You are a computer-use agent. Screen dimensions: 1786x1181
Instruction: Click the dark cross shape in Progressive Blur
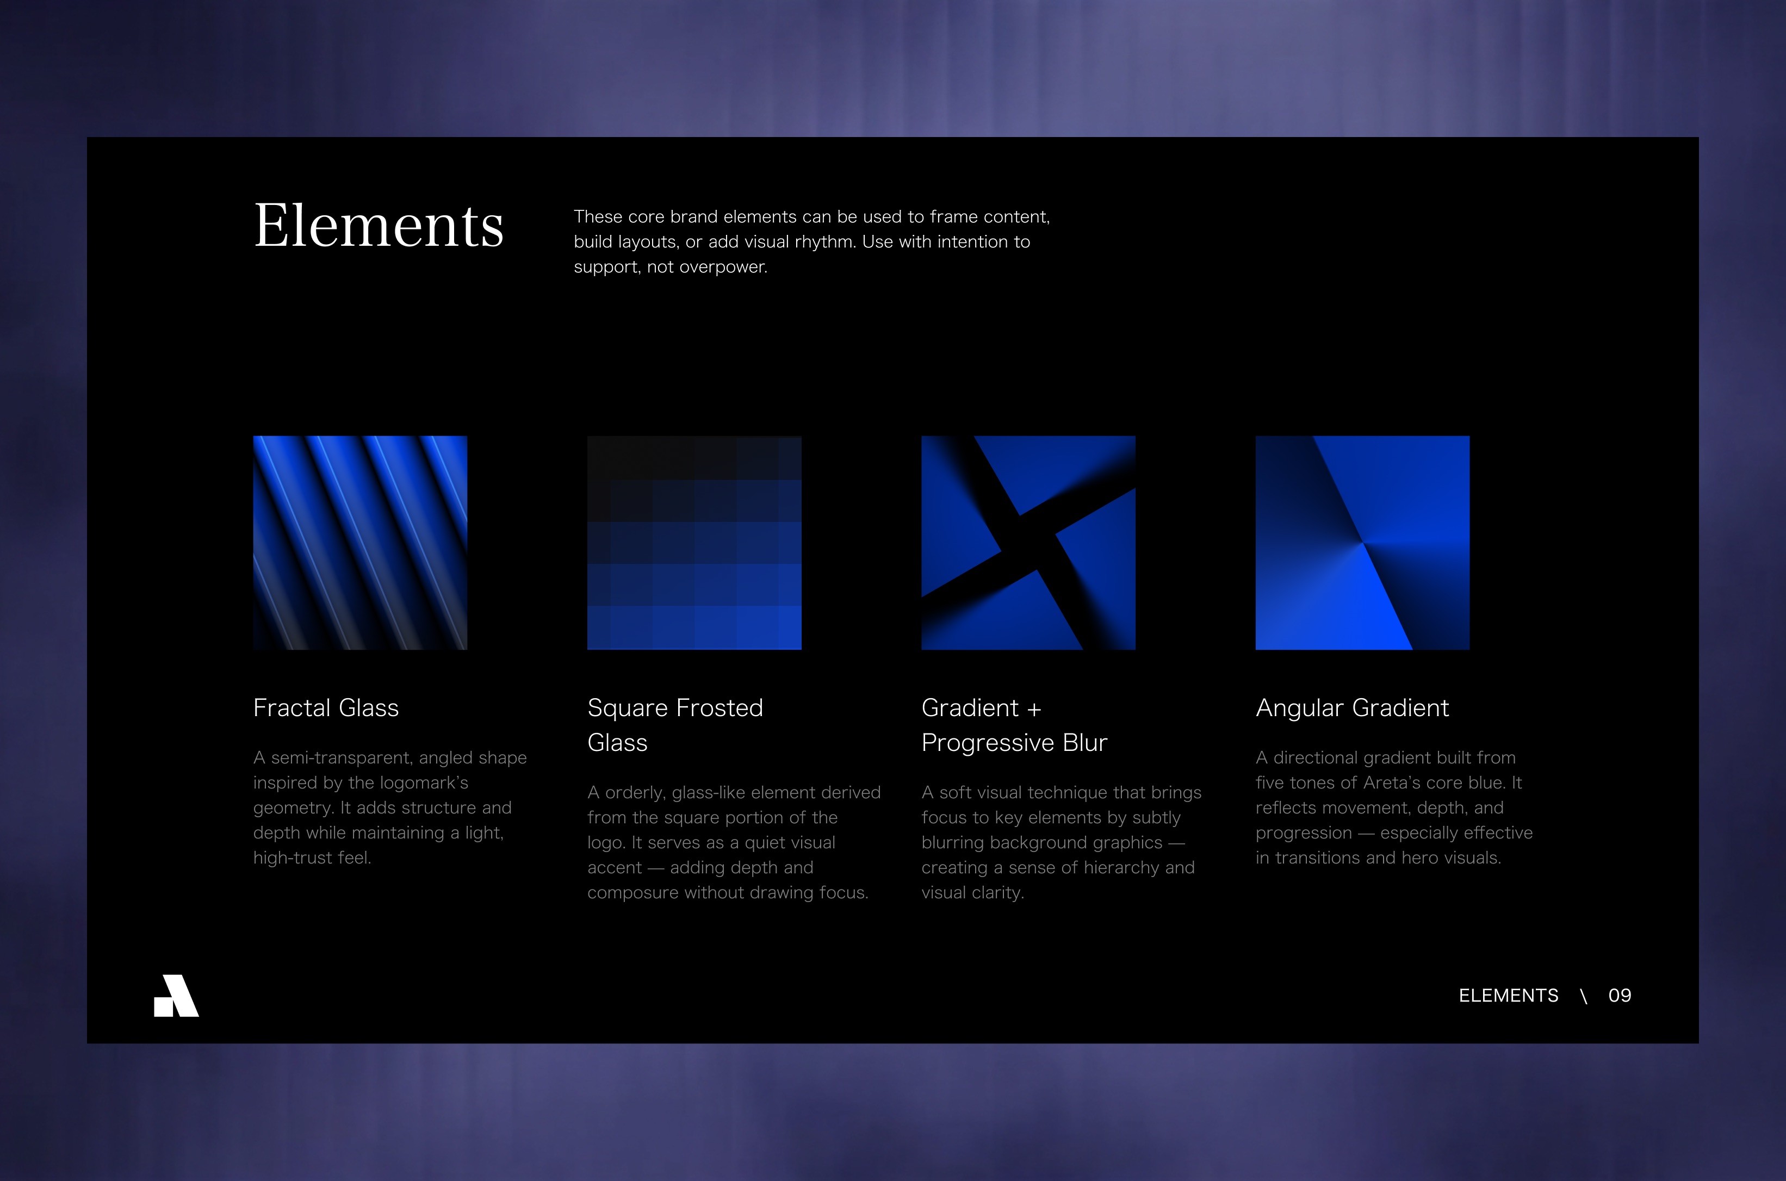pos(1029,542)
